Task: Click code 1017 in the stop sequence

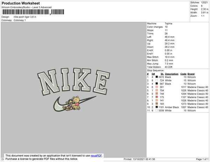Action: pyautogui.click(x=184, y=87)
